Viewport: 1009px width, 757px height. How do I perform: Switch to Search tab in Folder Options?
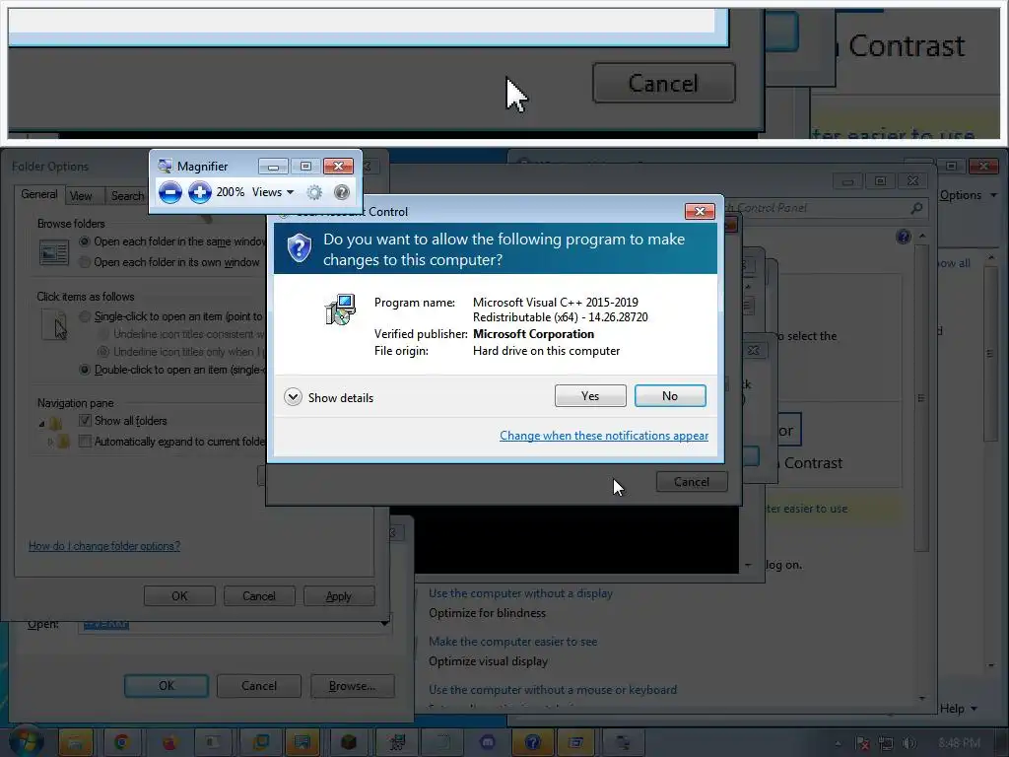(x=127, y=196)
